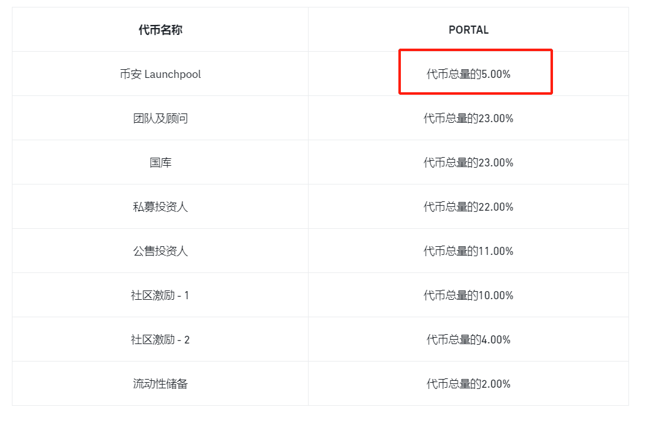Click the 代币名称 column header

160,30
